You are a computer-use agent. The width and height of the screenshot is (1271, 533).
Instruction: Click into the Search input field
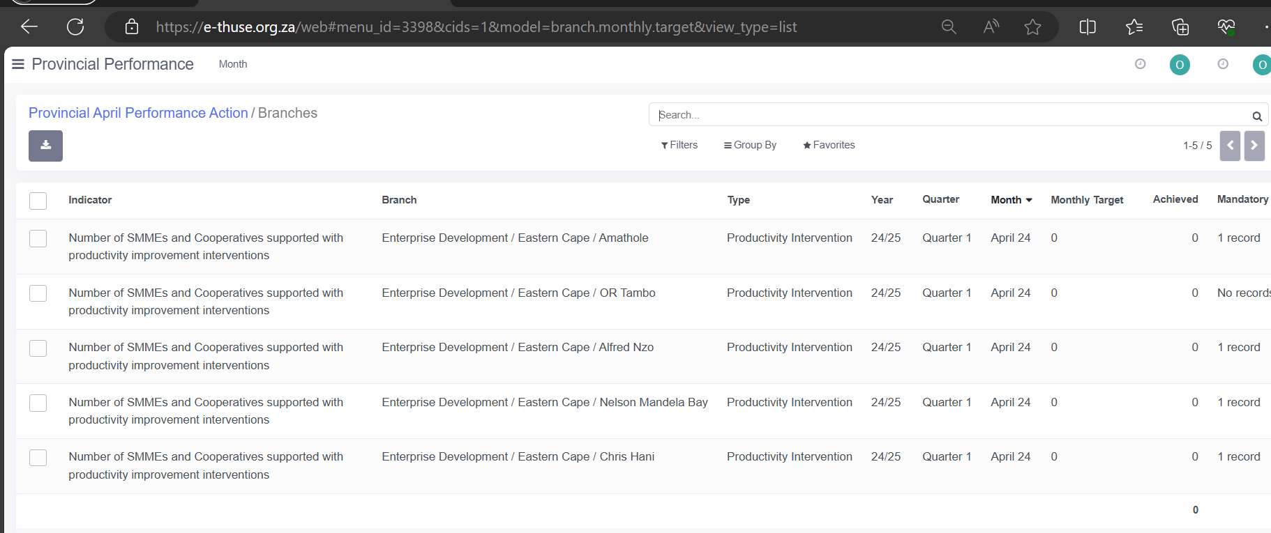click(x=949, y=115)
